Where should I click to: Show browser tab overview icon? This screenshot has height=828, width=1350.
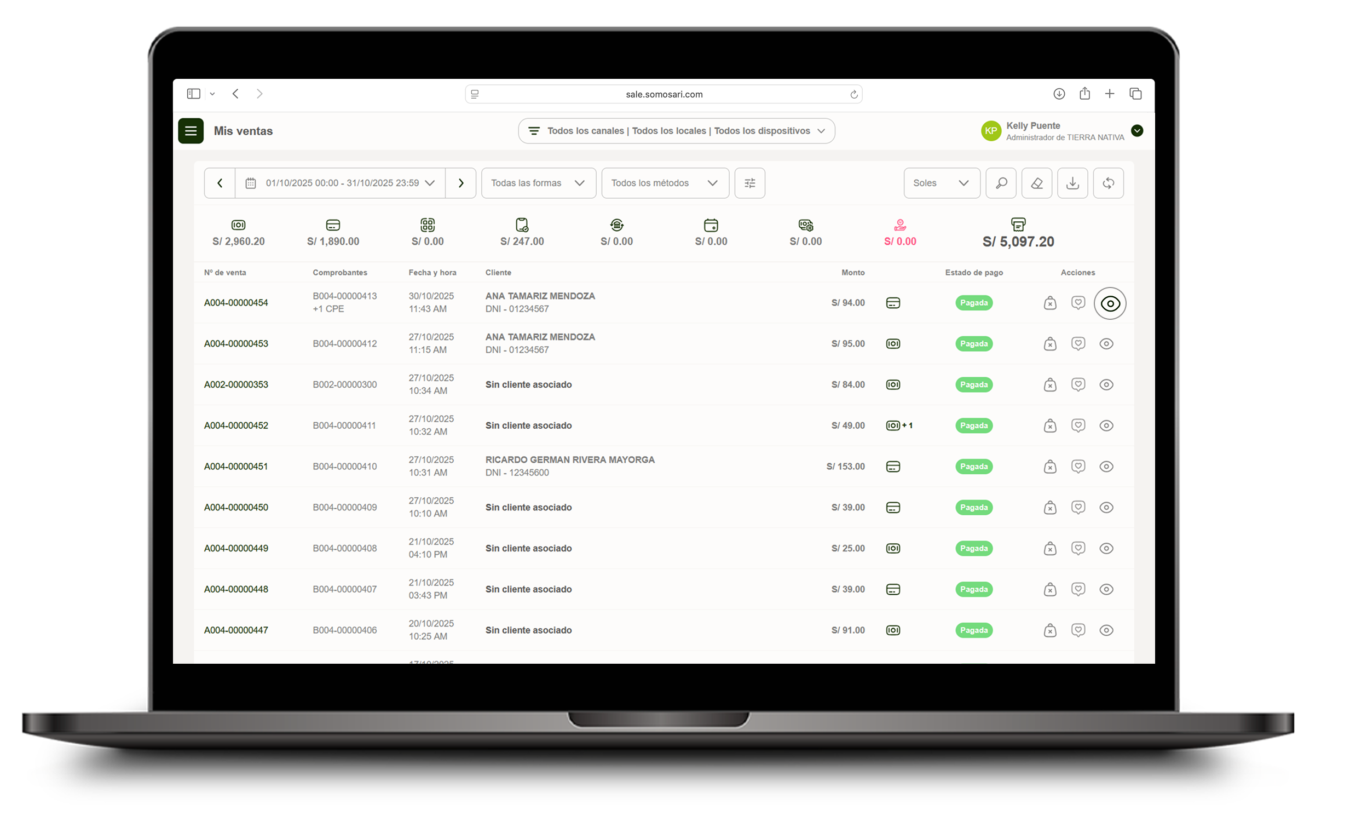point(1135,94)
